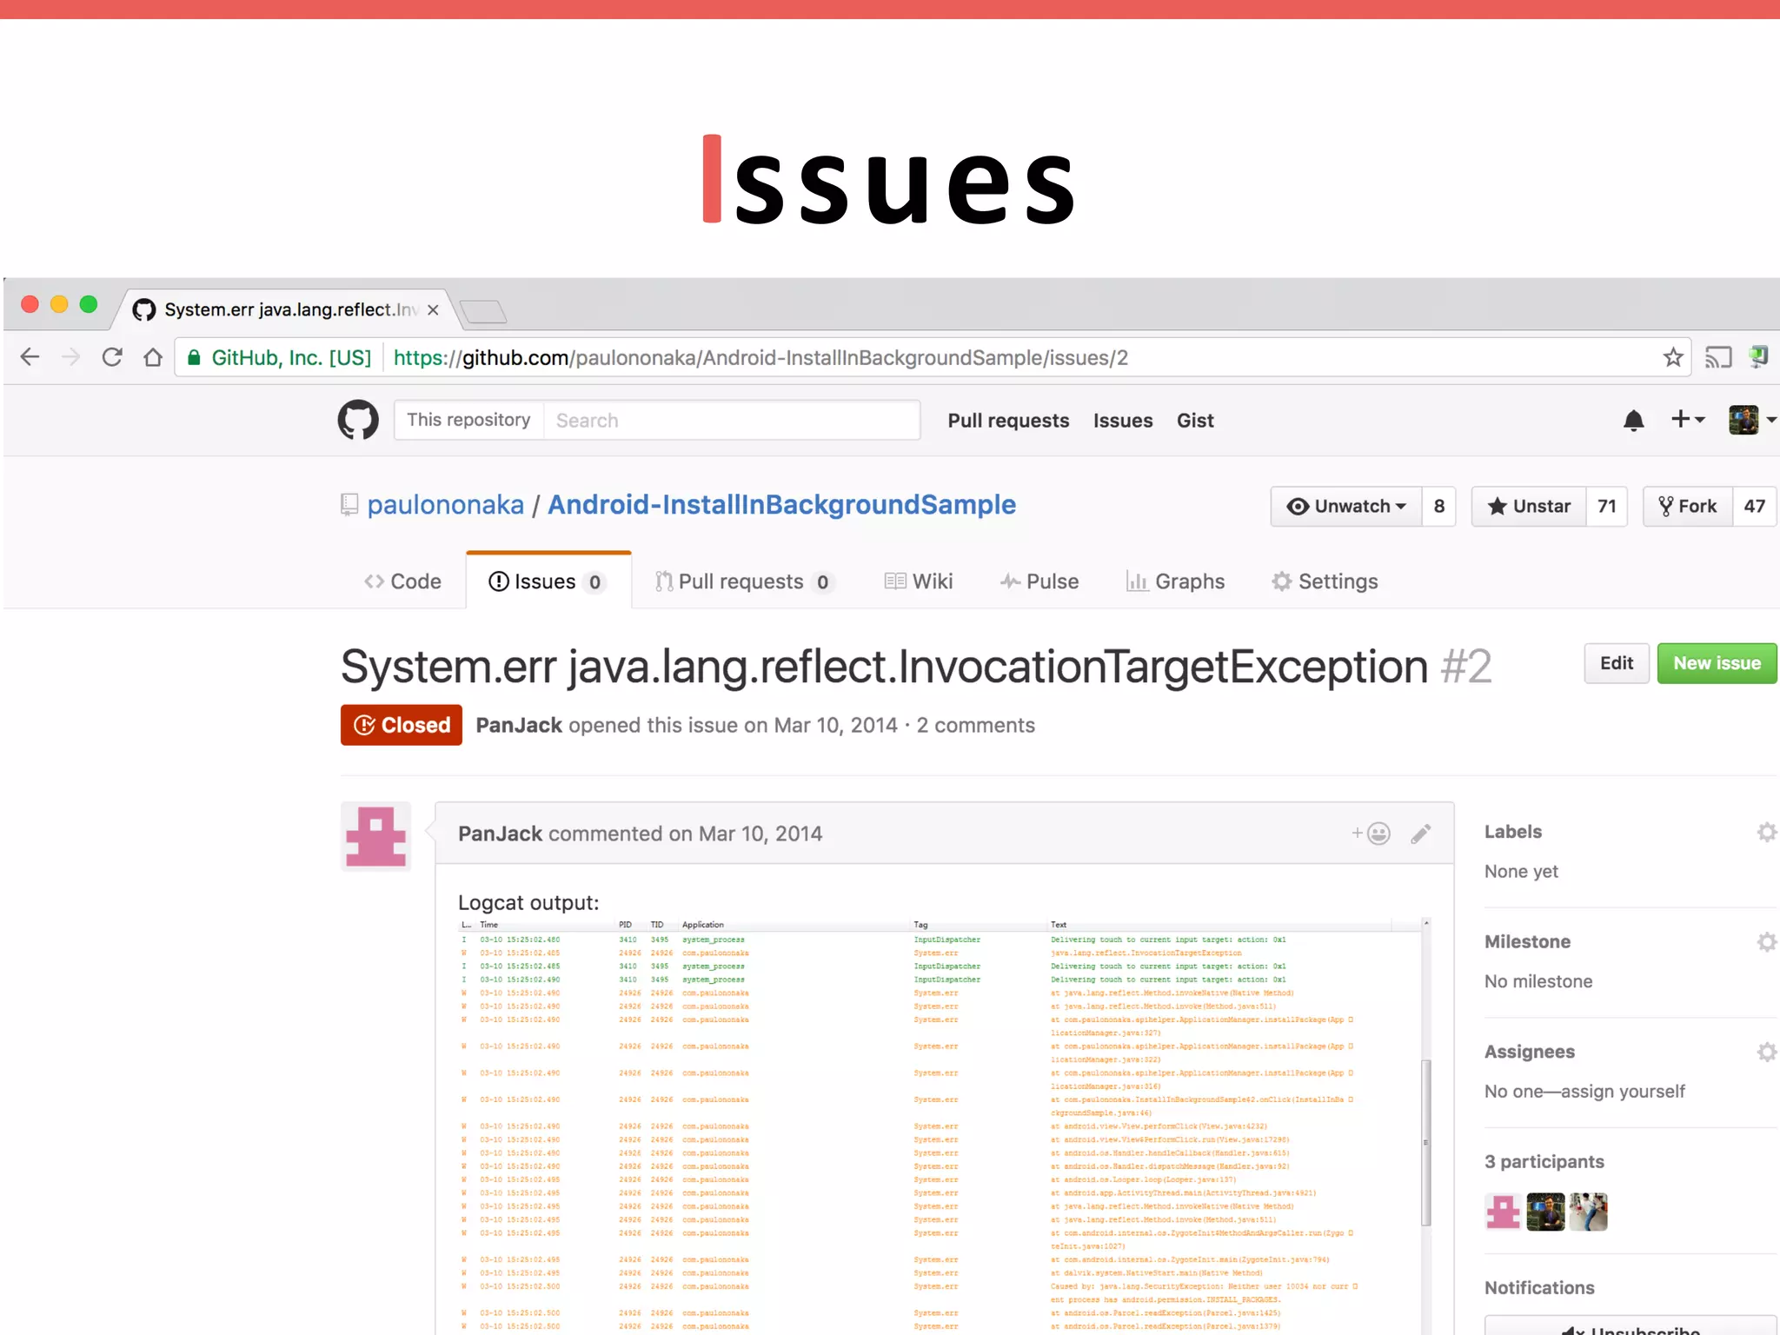
Task: Open the Assignees gear settings
Action: tap(1766, 1052)
